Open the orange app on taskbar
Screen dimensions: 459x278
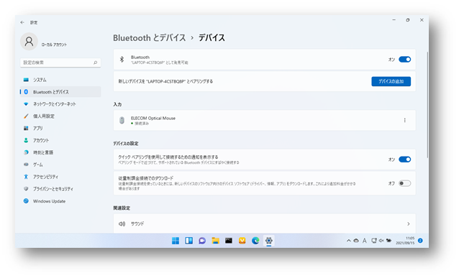point(242,241)
